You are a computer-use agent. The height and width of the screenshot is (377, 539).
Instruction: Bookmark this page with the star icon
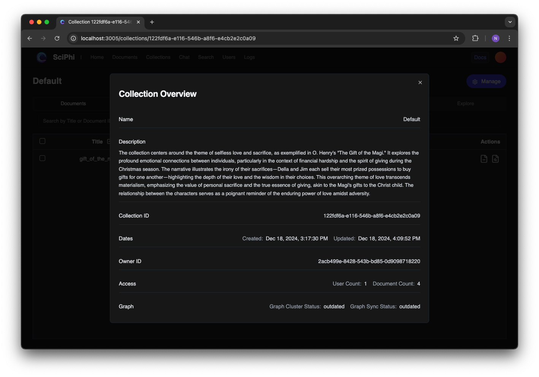[456, 38]
